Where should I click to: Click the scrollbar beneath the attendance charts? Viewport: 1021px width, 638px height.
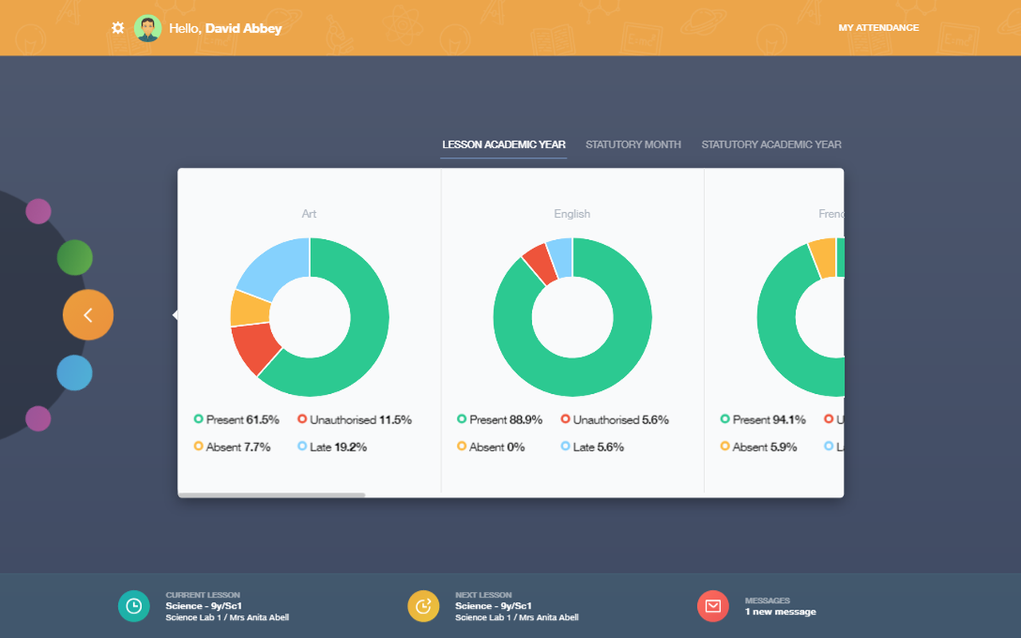(274, 494)
